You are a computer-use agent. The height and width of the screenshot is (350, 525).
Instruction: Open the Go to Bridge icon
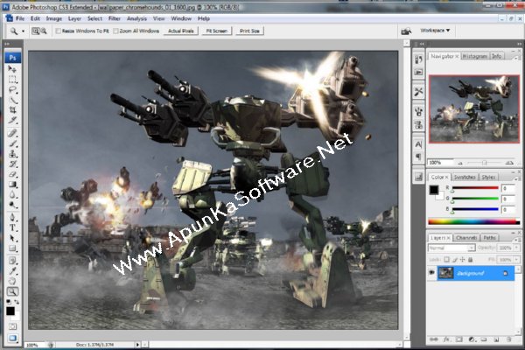pos(406,31)
